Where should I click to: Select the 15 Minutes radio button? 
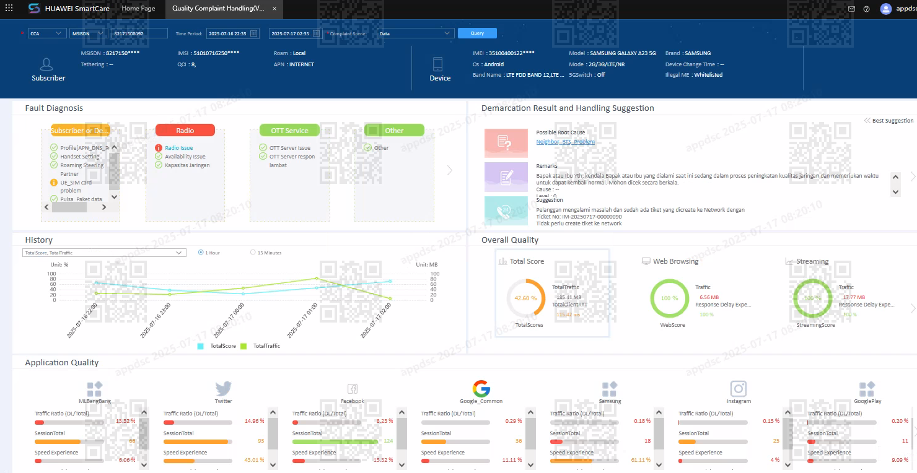click(253, 253)
